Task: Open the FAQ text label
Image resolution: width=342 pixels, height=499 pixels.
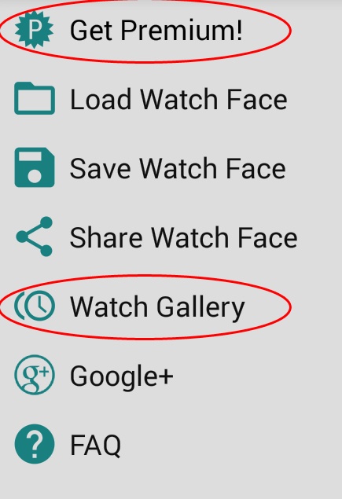Action: click(x=95, y=445)
